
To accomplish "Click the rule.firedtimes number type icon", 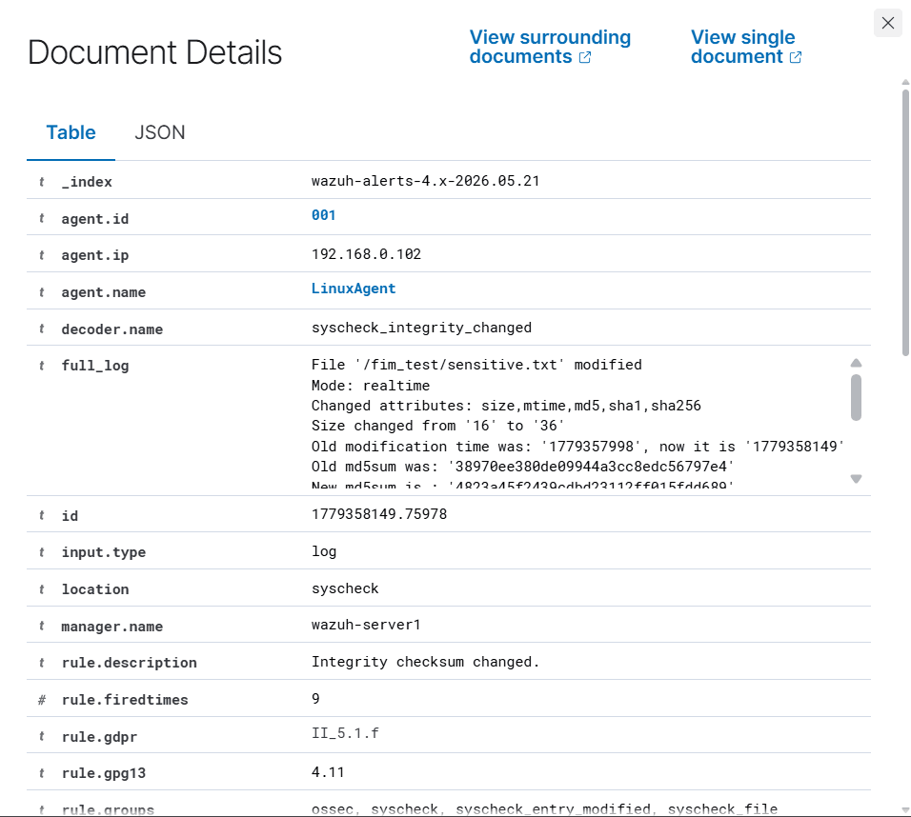I will click(42, 700).
